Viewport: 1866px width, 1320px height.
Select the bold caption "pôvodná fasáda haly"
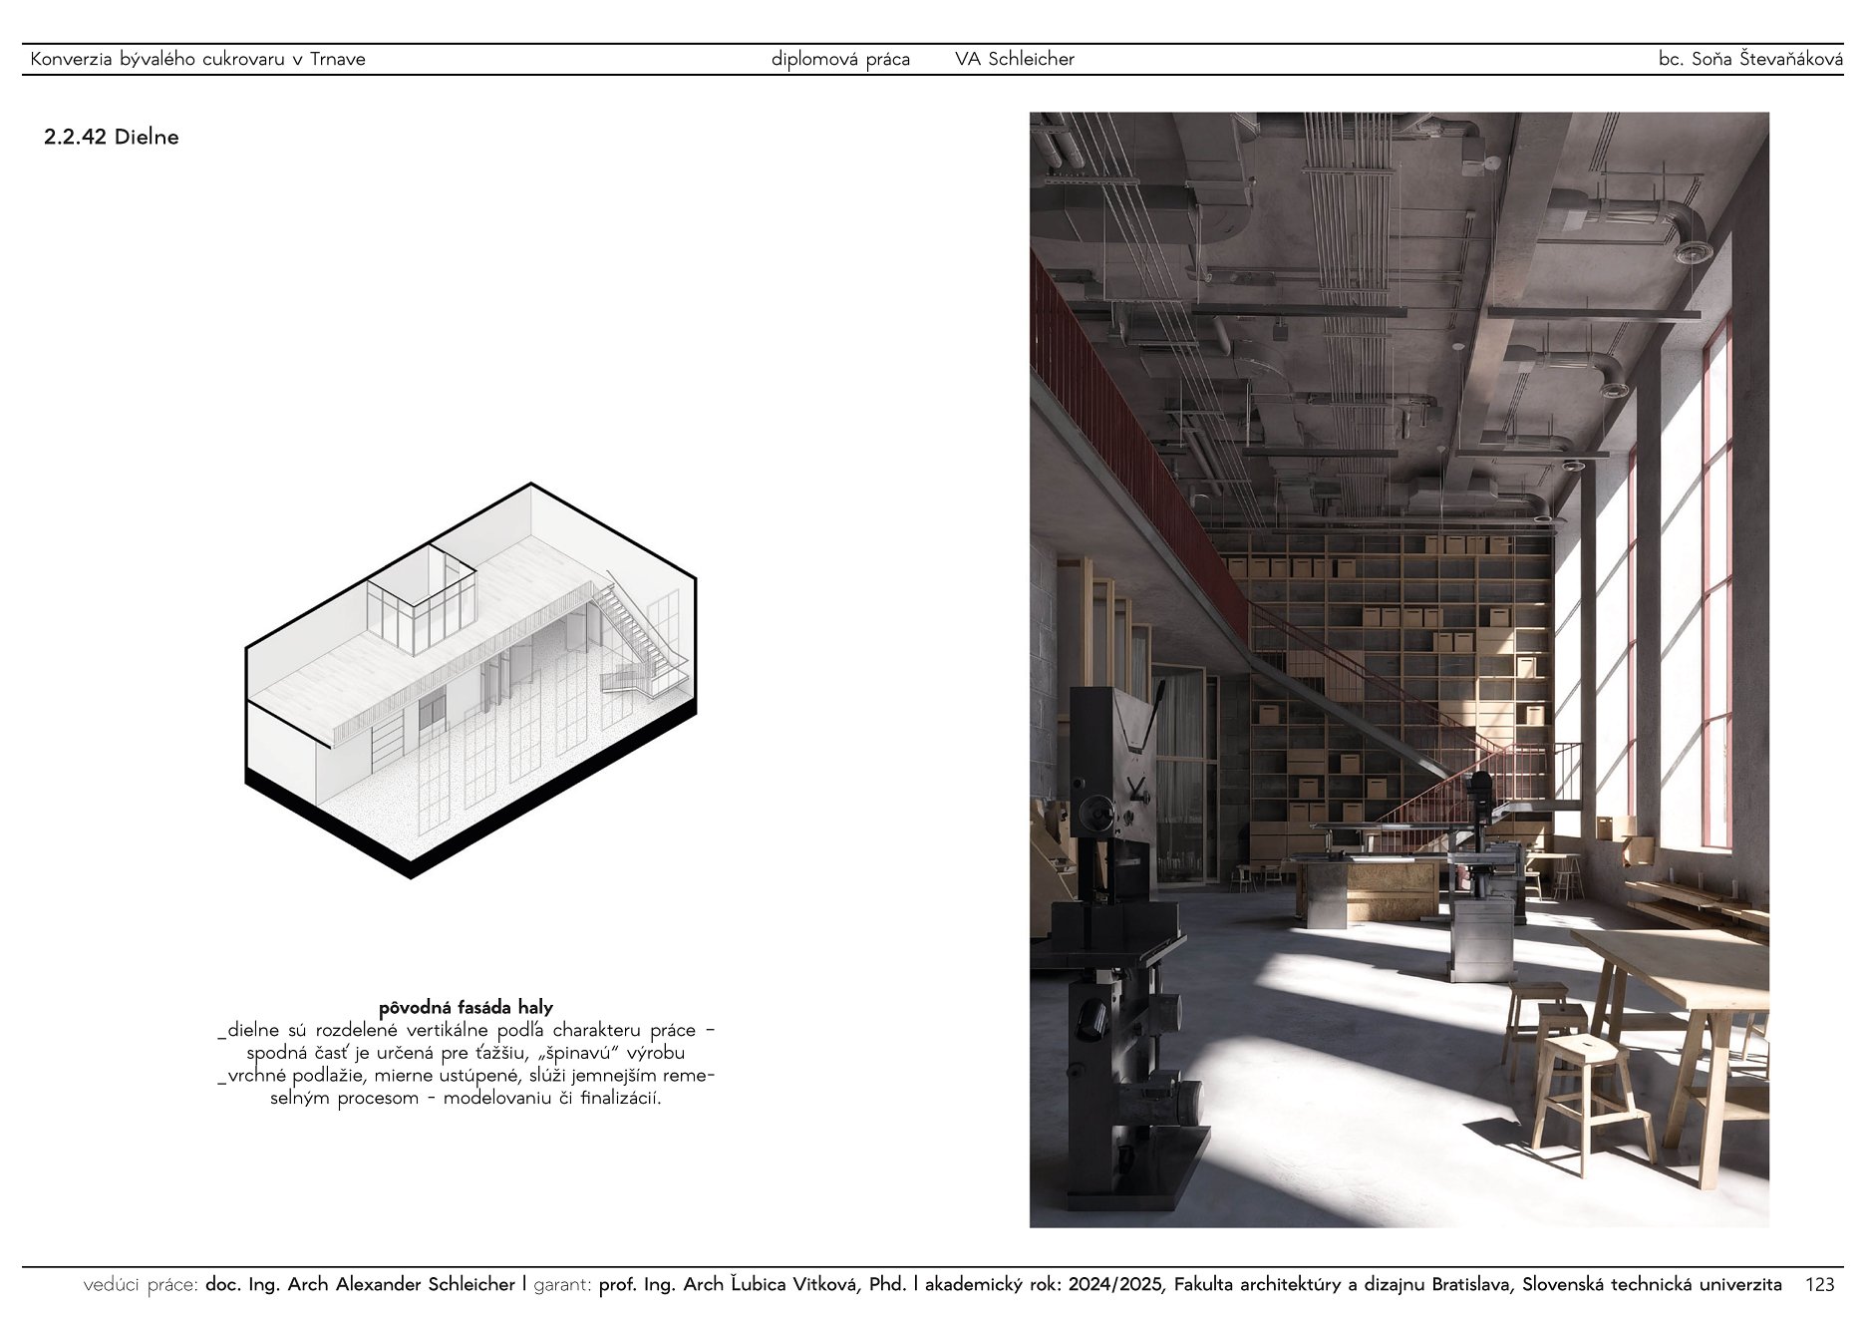point(466,1007)
